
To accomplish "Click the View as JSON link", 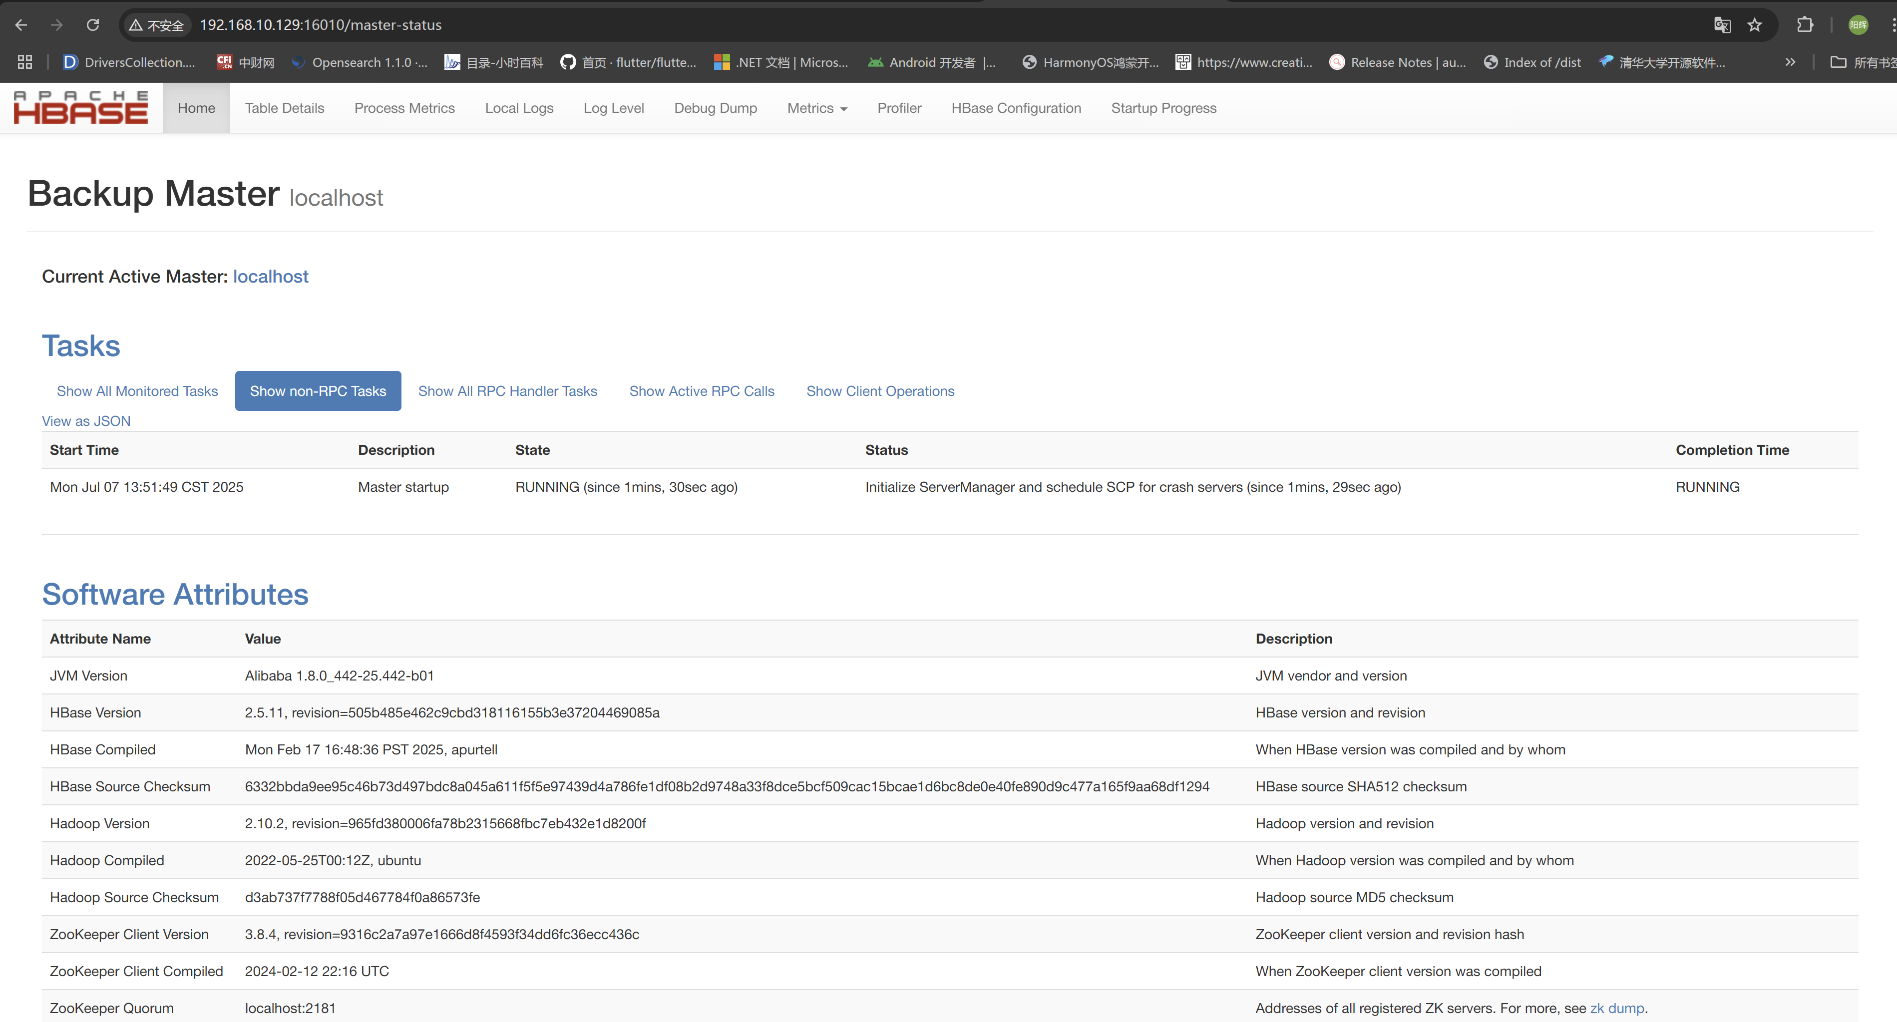I will pos(86,421).
